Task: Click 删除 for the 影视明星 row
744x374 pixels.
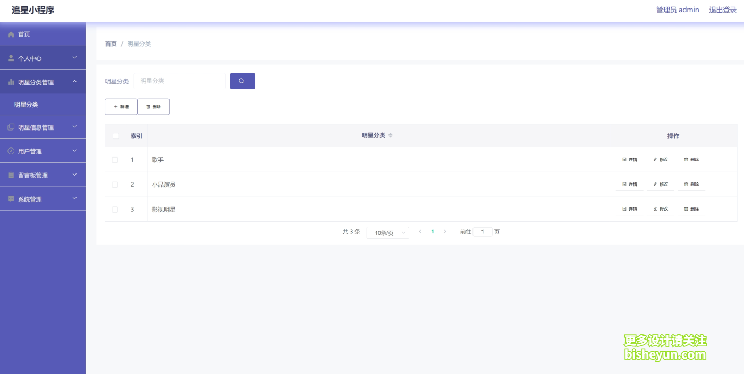Action: [x=691, y=208]
